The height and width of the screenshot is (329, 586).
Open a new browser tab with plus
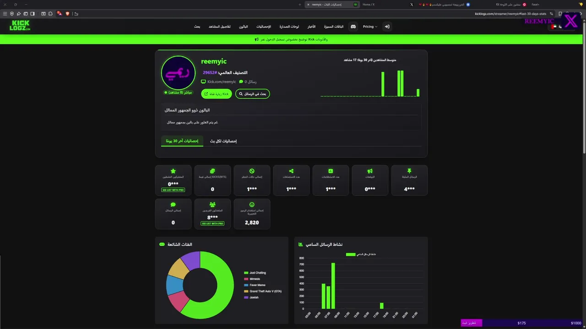click(x=300, y=5)
